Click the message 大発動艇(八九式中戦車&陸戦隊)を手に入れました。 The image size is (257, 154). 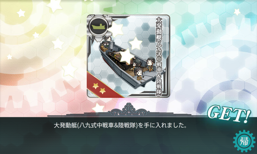pos(120,125)
